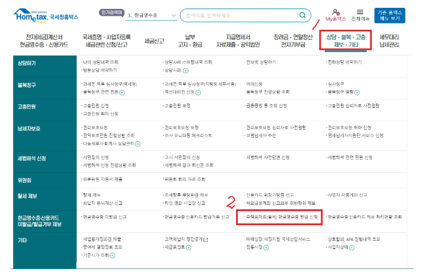424x280 pixels.
Task: Open 세법해석 사전답변 신청 link
Action: (268, 158)
